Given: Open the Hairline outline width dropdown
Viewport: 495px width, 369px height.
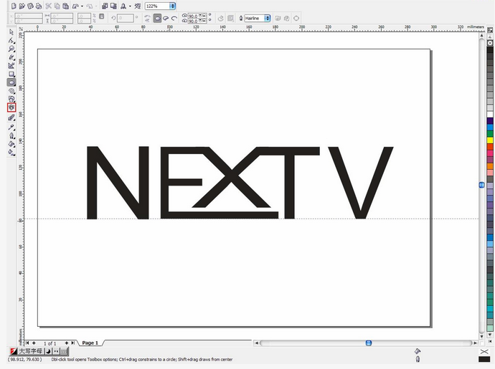Looking at the screenshot, I should (267, 19).
